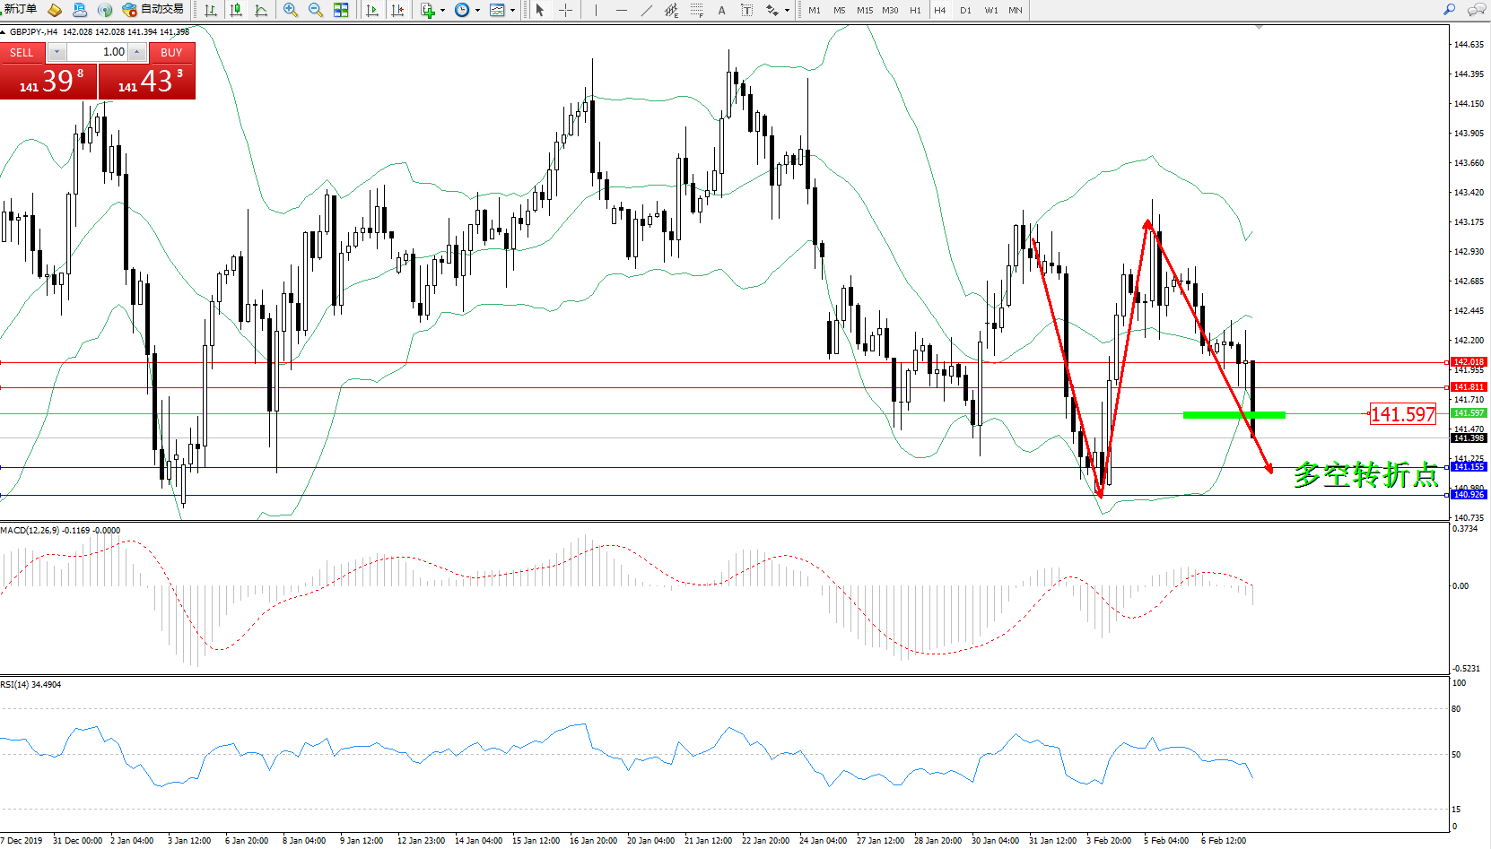Select the crosshair tool
The image size is (1491, 849).
point(565,10)
